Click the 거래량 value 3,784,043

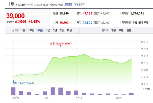point(137,13)
